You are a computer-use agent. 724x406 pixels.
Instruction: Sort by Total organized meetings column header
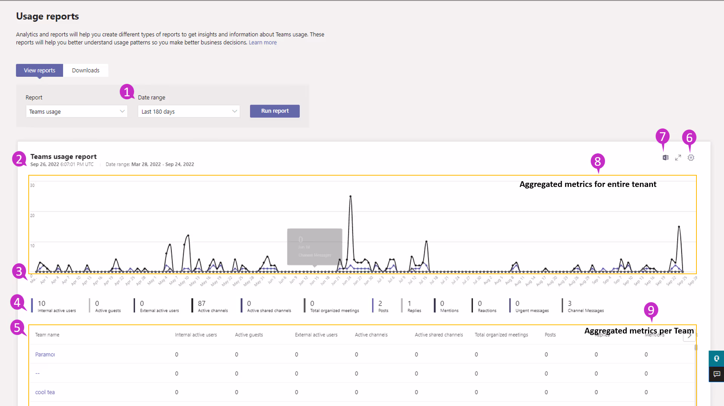point(501,335)
